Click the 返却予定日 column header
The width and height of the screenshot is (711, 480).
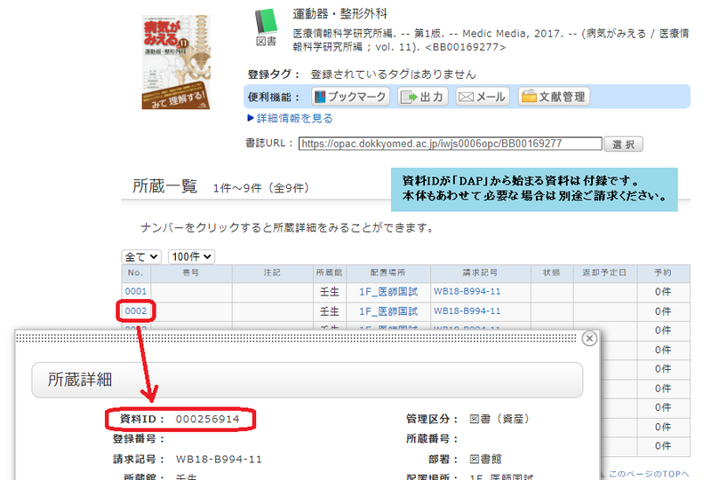[x=604, y=272]
